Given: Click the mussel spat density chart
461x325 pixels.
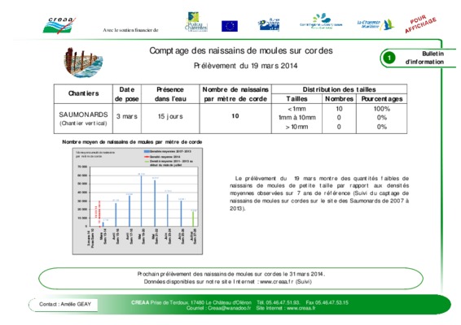Looking at the screenshot, I should (x=138, y=201).
